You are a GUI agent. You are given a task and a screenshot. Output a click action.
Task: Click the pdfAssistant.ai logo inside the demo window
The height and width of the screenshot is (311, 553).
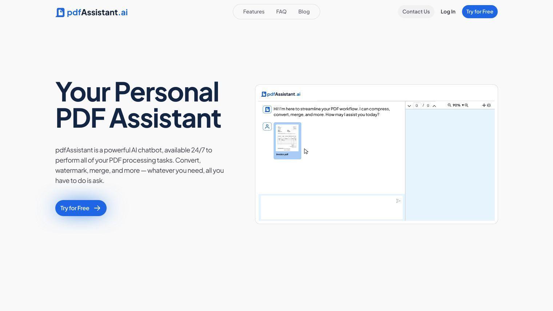pyautogui.click(x=281, y=94)
